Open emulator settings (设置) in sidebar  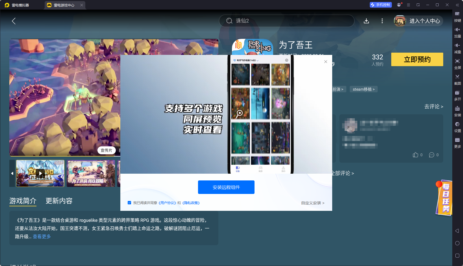(457, 127)
